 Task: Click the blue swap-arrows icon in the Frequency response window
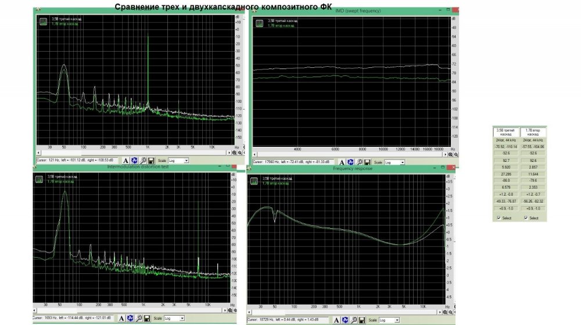(x=345, y=320)
